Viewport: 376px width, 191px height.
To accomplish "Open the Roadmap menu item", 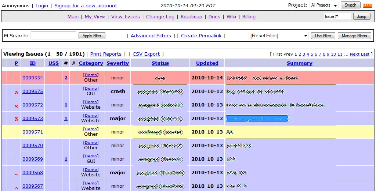I will tap(191, 16).
